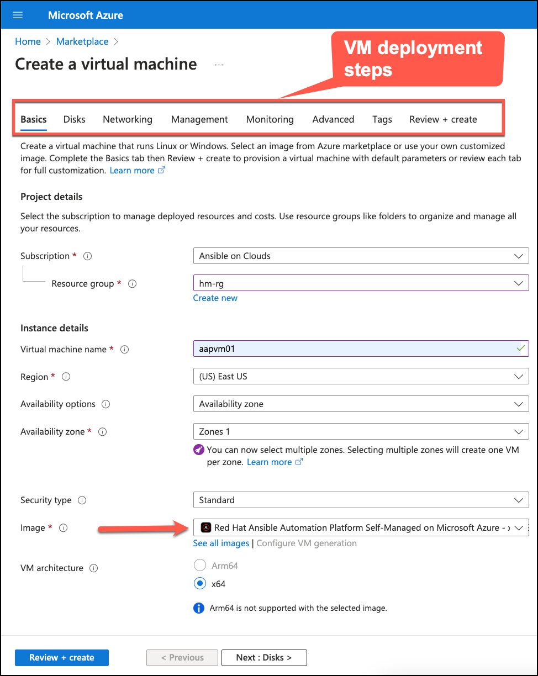Click the Resource group info icon
This screenshot has width=538, height=676.
[132, 284]
